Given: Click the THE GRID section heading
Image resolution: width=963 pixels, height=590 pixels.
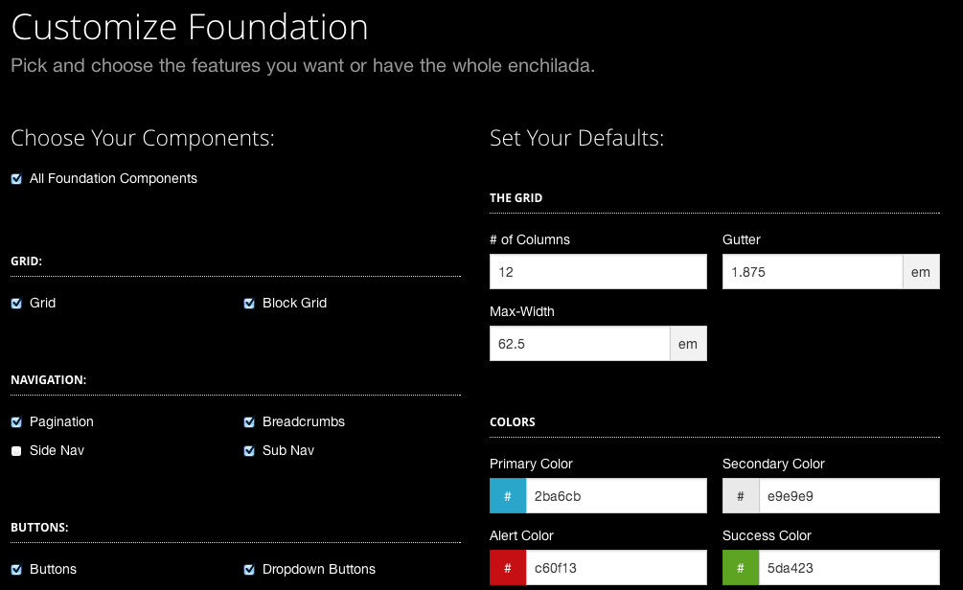Looking at the screenshot, I should 516,197.
